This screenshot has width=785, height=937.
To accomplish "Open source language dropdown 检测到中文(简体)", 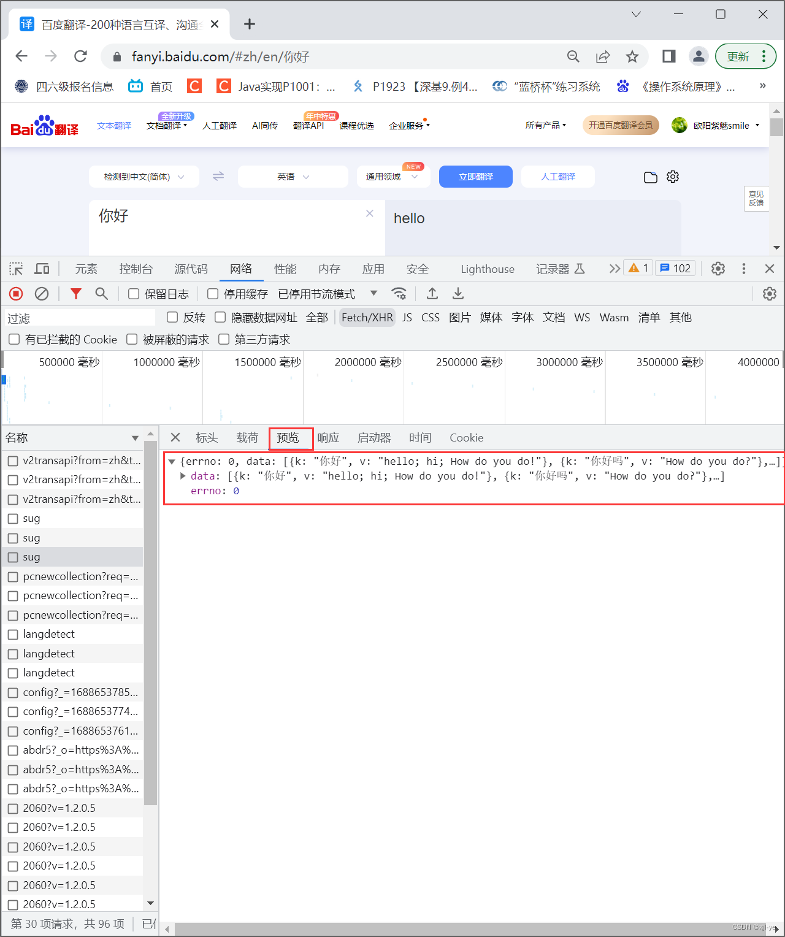I will (x=144, y=177).
